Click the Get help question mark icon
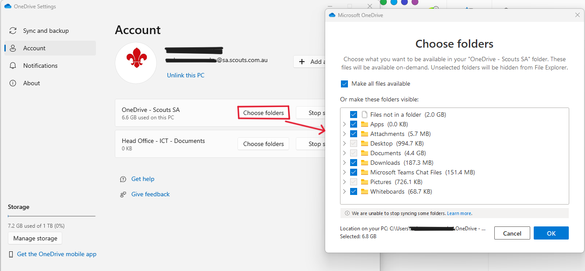 123,179
